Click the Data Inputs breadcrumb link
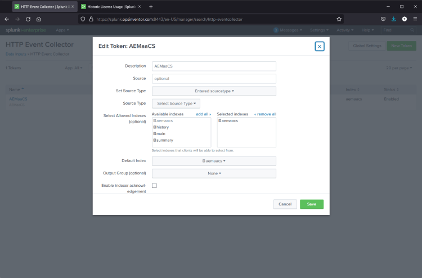 point(16,54)
